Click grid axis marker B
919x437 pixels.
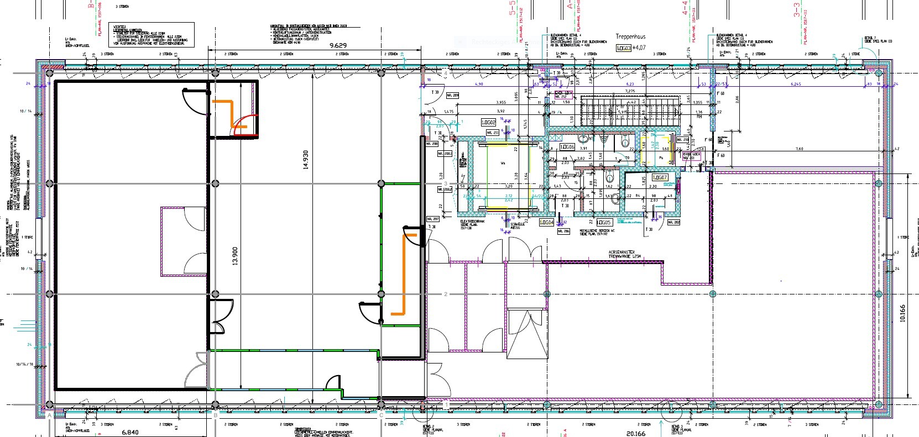click(216, 414)
